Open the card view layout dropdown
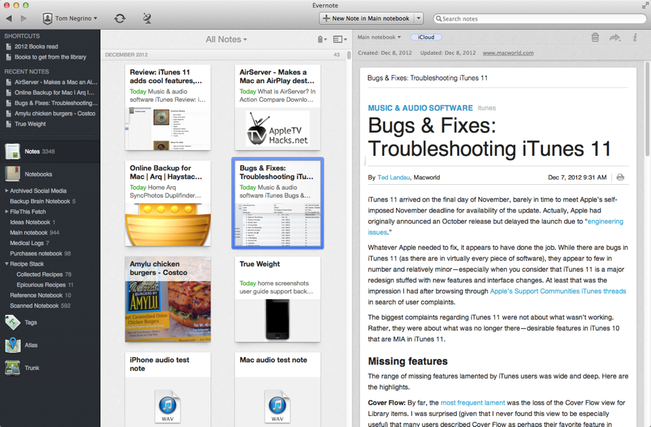The width and height of the screenshot is (651, 427). [339, 39]
